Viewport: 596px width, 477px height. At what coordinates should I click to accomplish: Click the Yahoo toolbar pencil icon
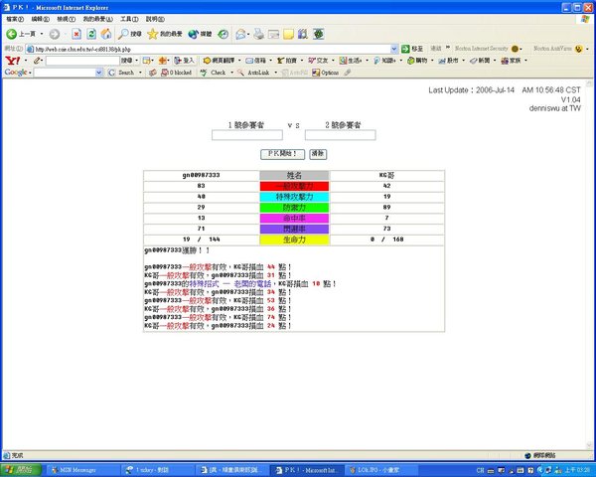coord(37,61)
